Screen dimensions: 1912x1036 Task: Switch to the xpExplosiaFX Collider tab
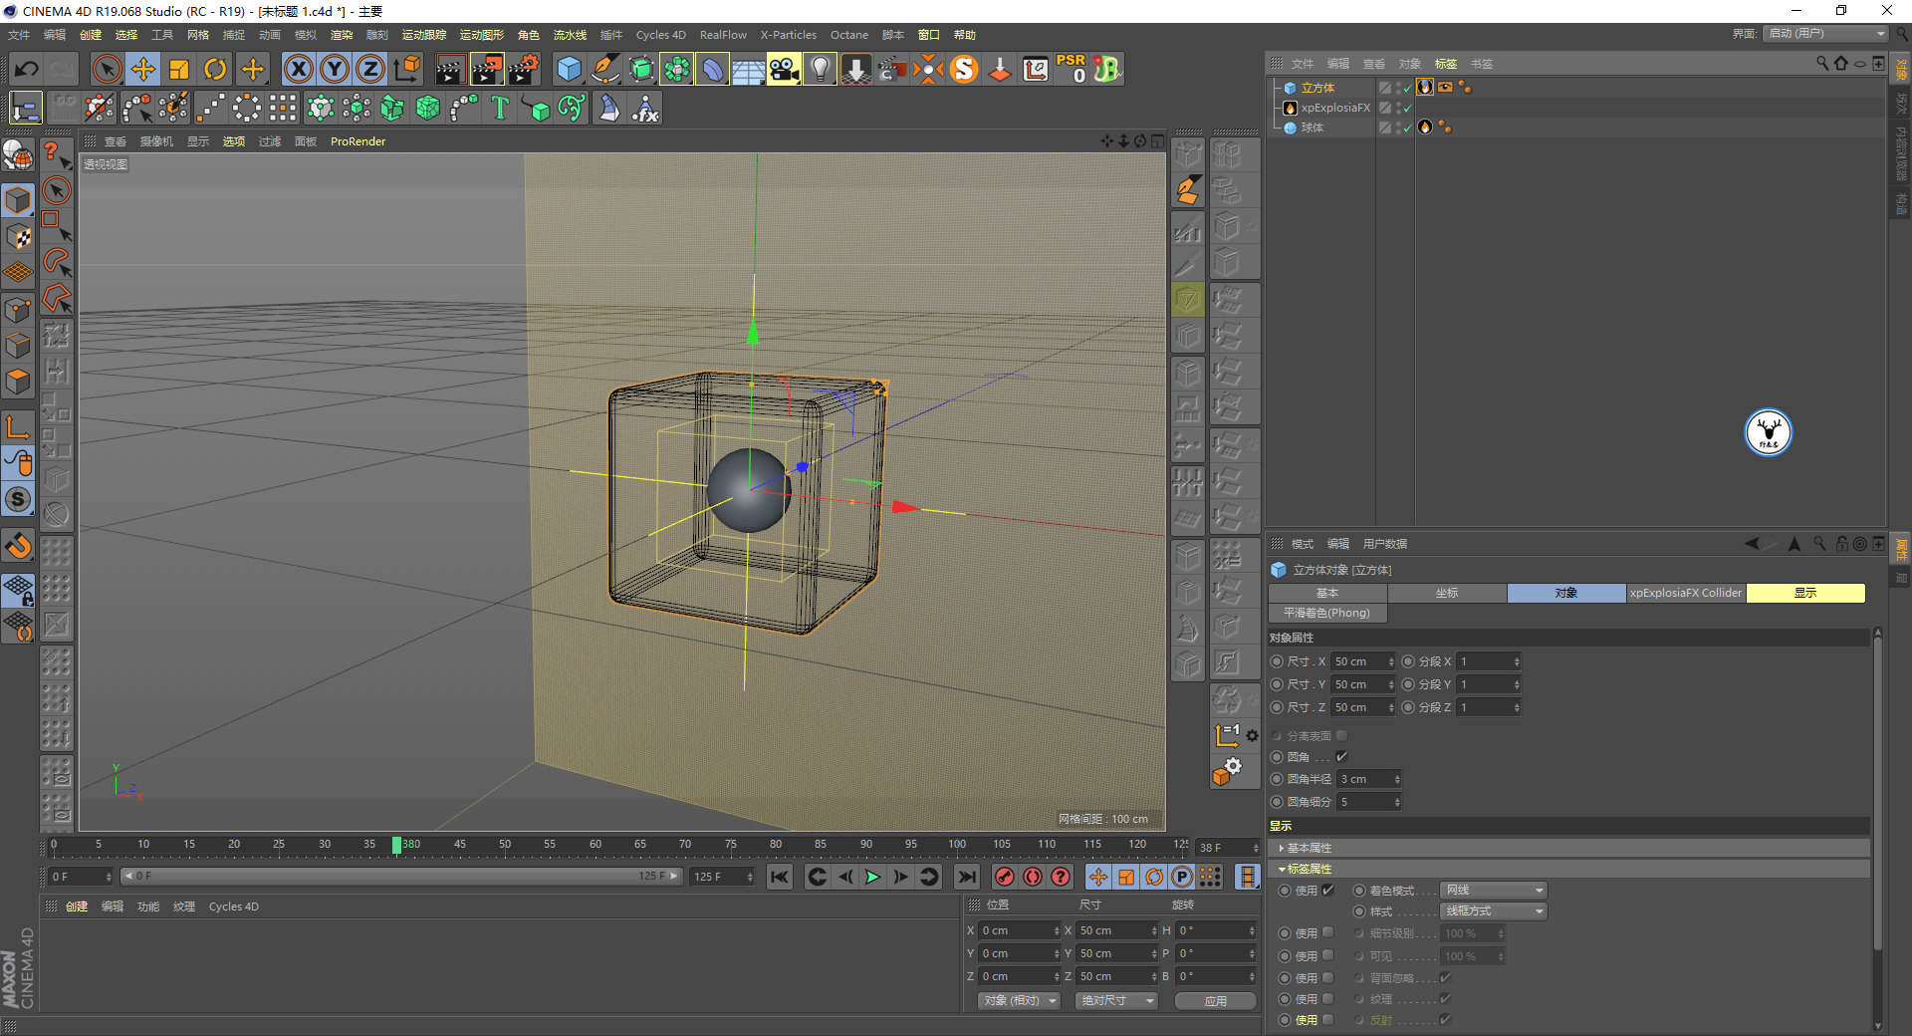click(x=1686, y=593)
